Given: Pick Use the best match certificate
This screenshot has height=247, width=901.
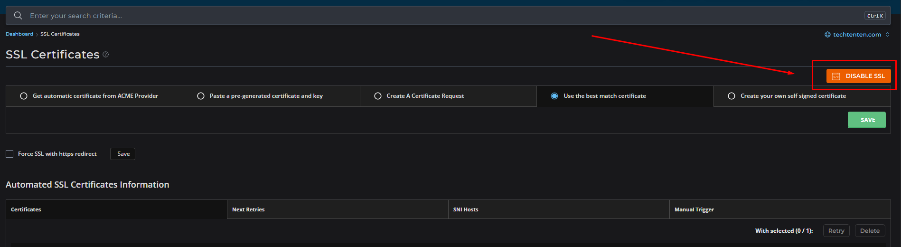Looking at the screenshot, I should pos(554,96).
